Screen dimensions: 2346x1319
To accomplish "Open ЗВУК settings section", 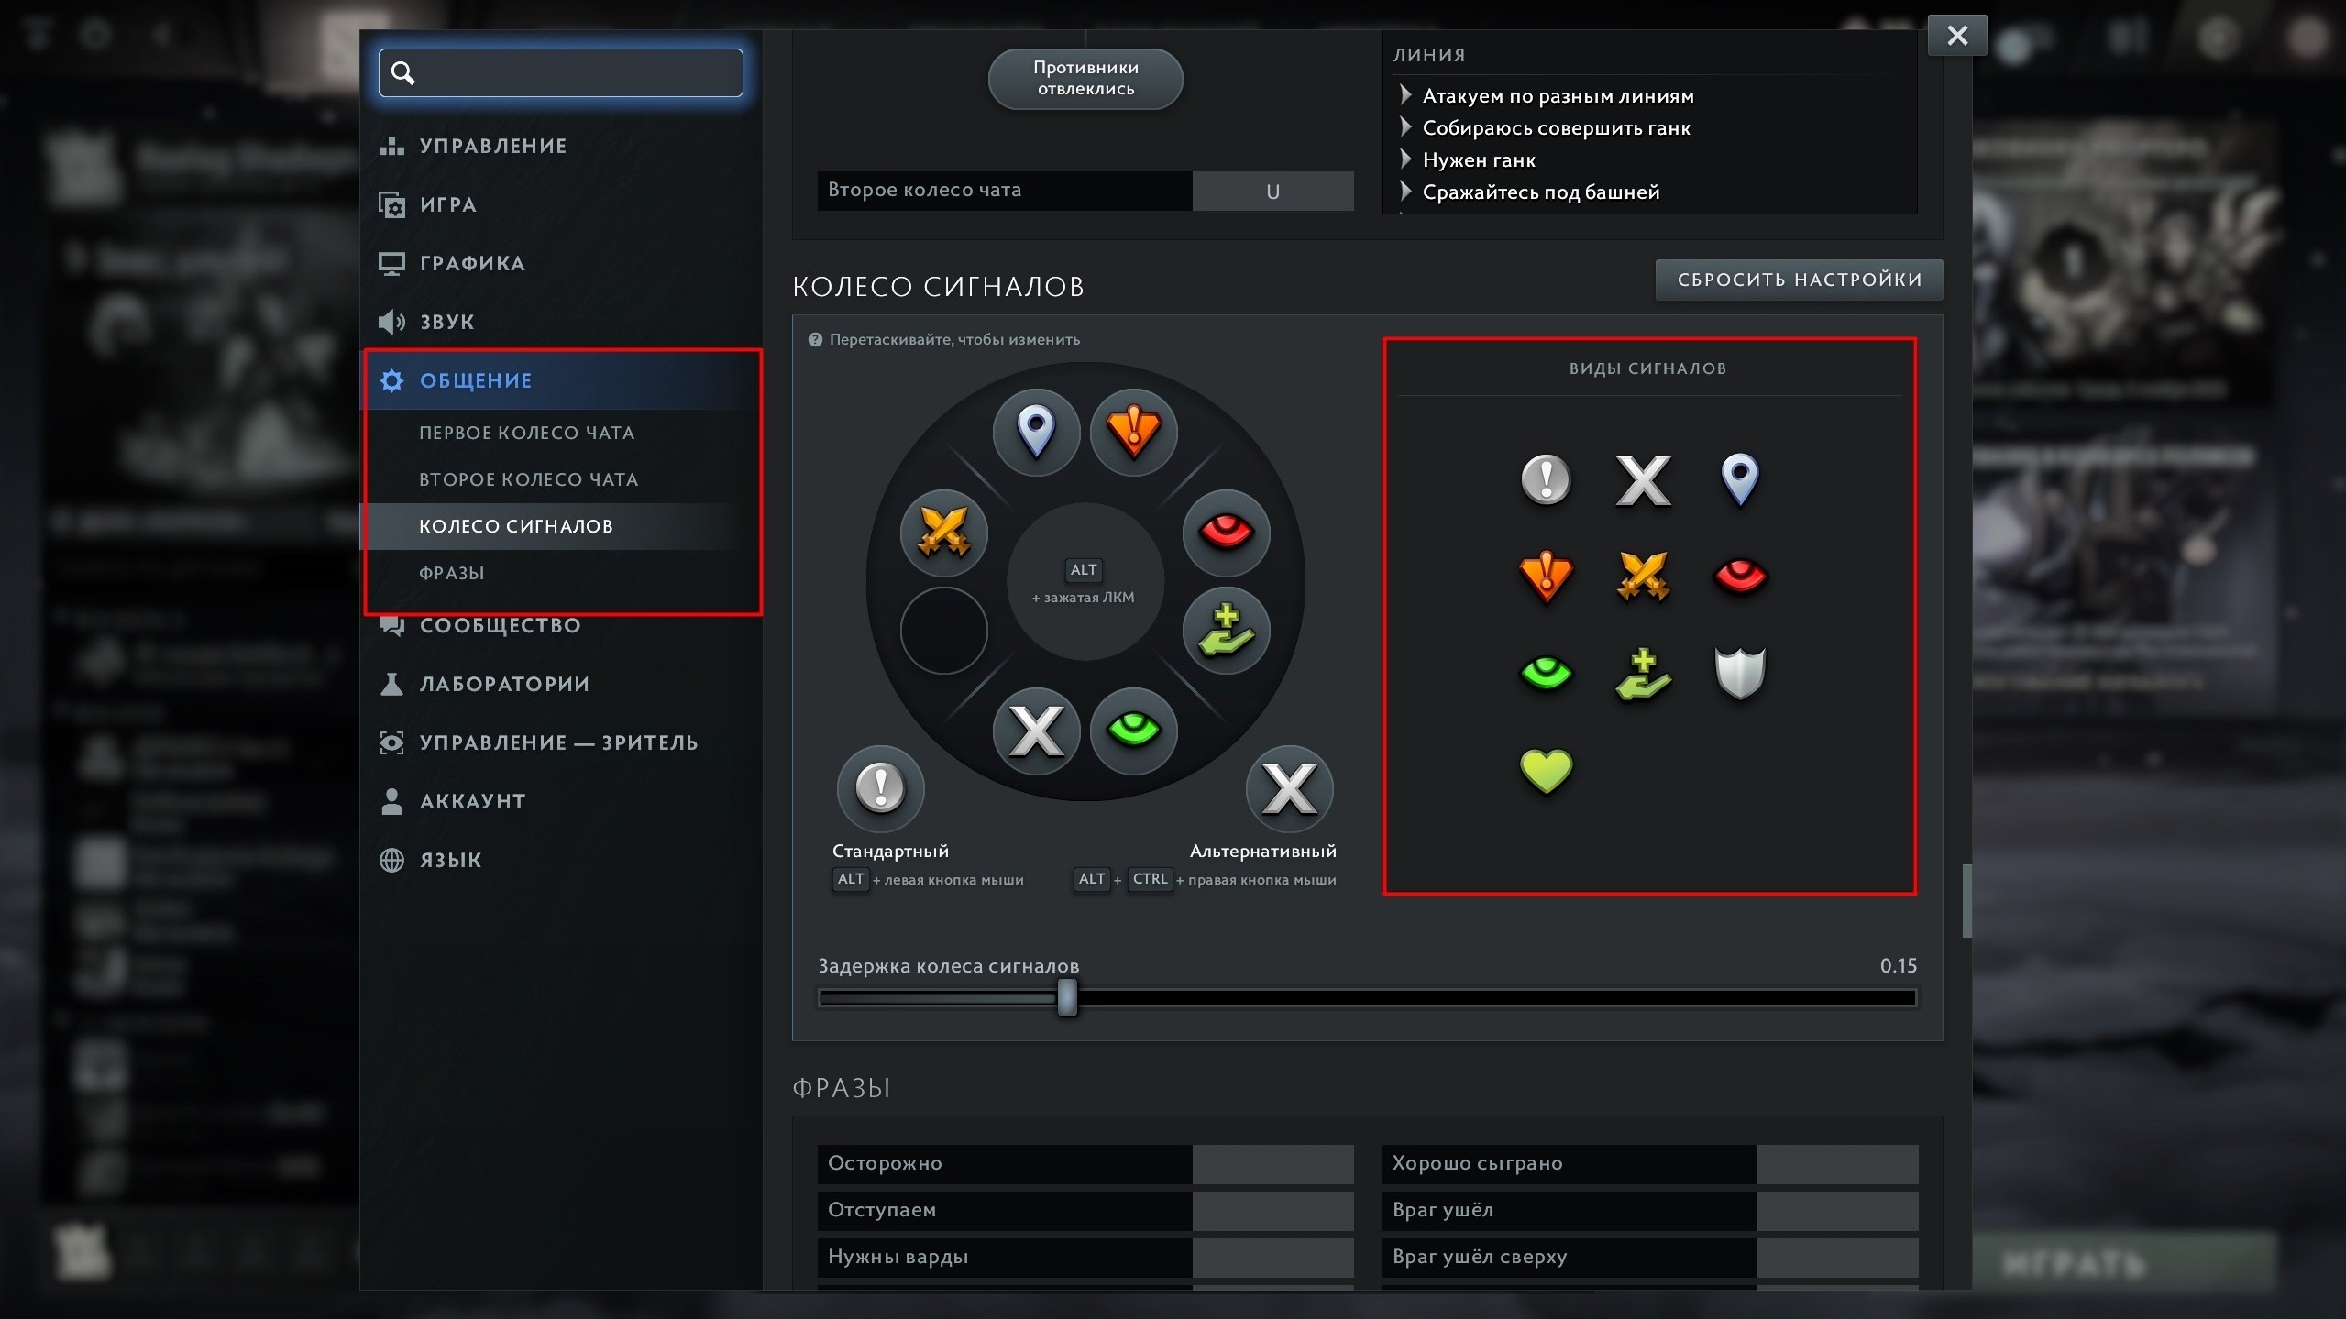I will pyautogui.click(x=447, y=322).
